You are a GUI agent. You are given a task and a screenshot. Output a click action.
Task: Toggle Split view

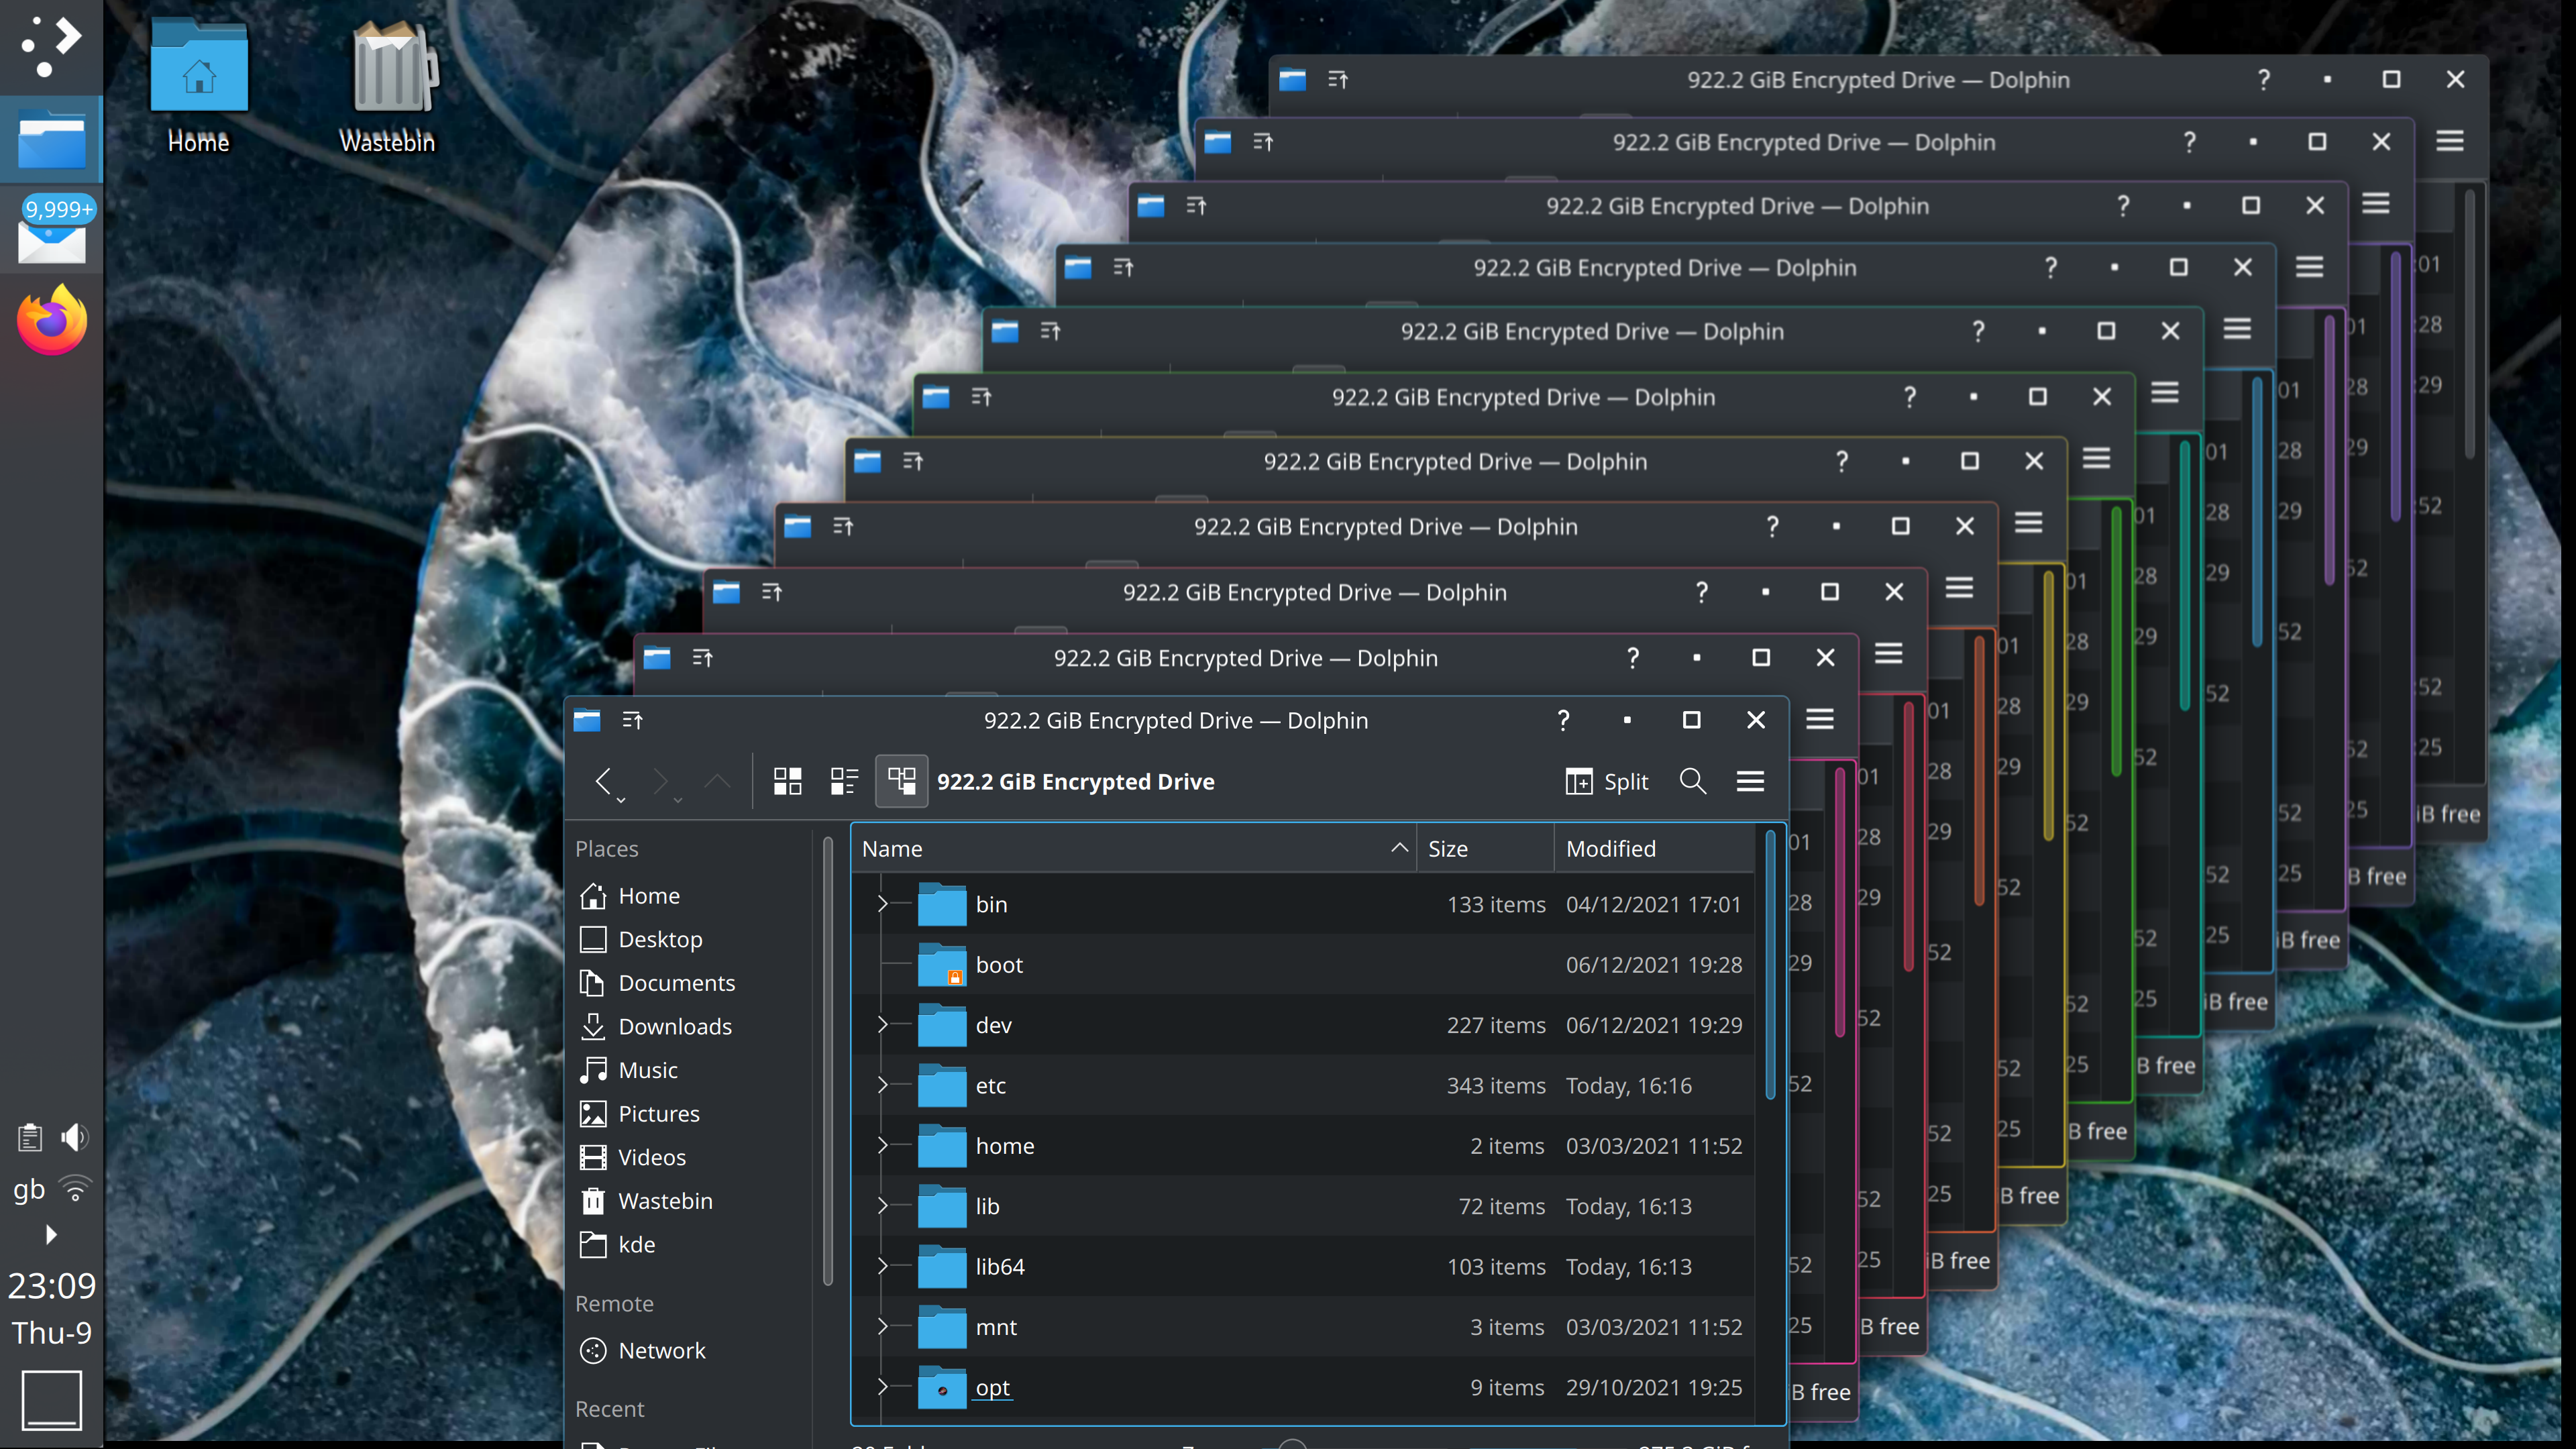point(1607,781)
